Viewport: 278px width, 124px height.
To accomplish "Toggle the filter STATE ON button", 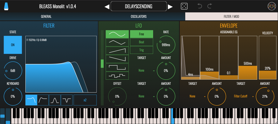I will pos(13,45).
